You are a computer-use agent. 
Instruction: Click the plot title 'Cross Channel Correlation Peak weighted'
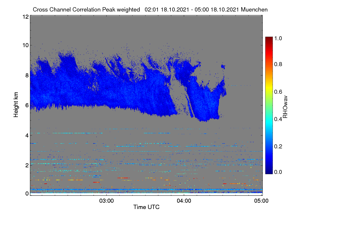[87, 9]
